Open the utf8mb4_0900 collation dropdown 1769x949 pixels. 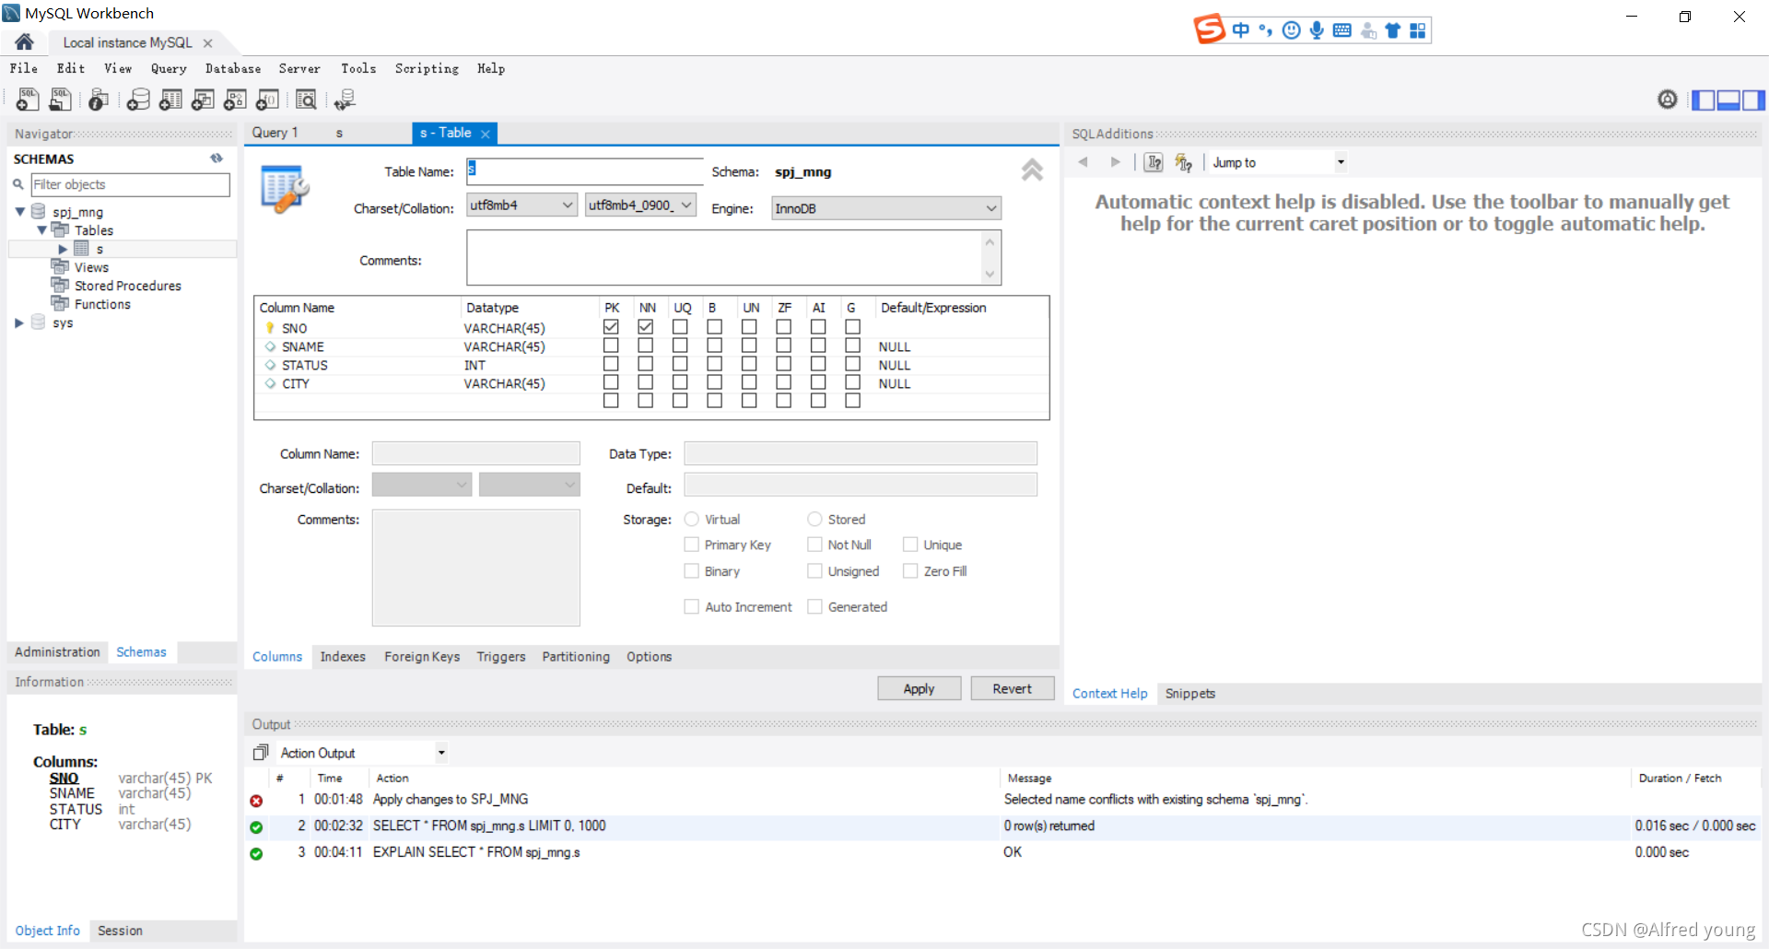[x=640, y=205]
